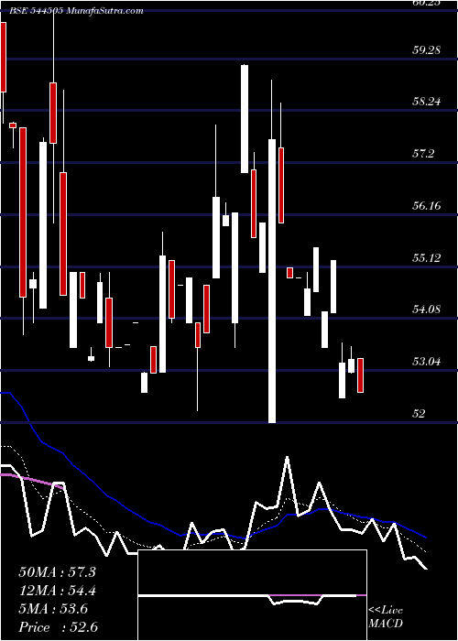Click the 55.12 price axis label
The width and height of the screenshot is (458, 641).
[x=427, y=258]
